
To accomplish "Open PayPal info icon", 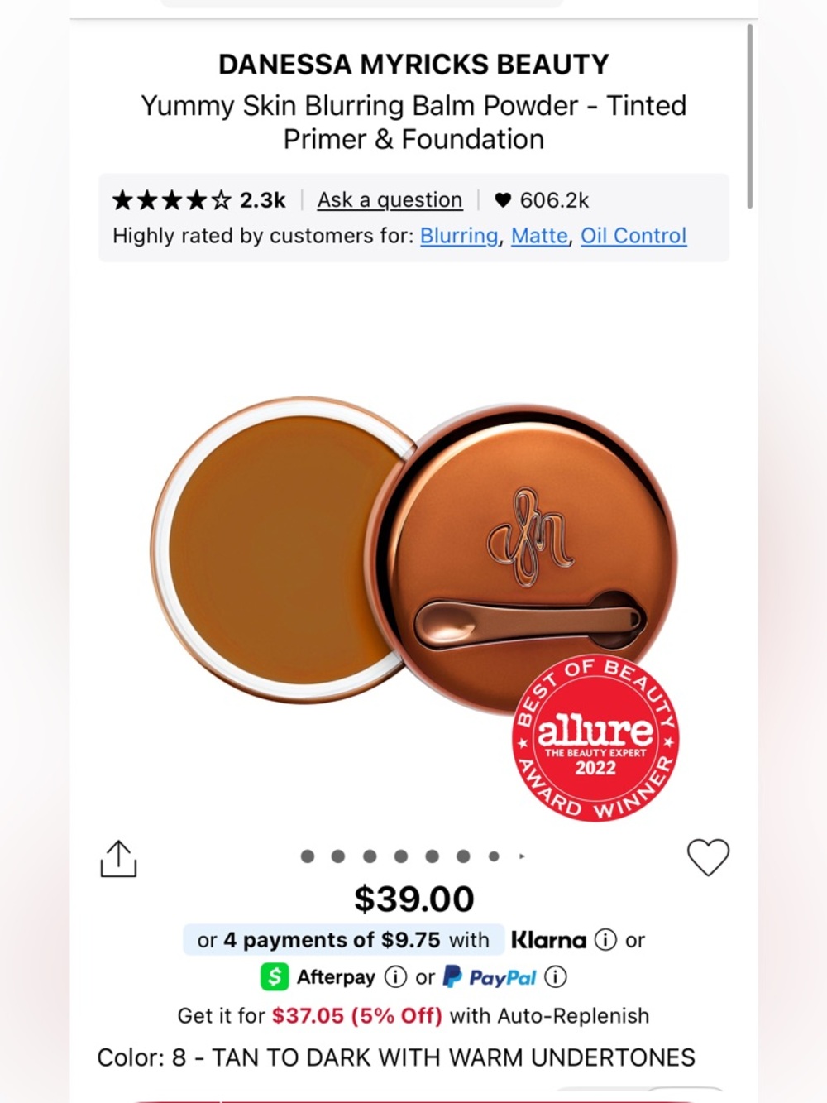I will 556,977.
